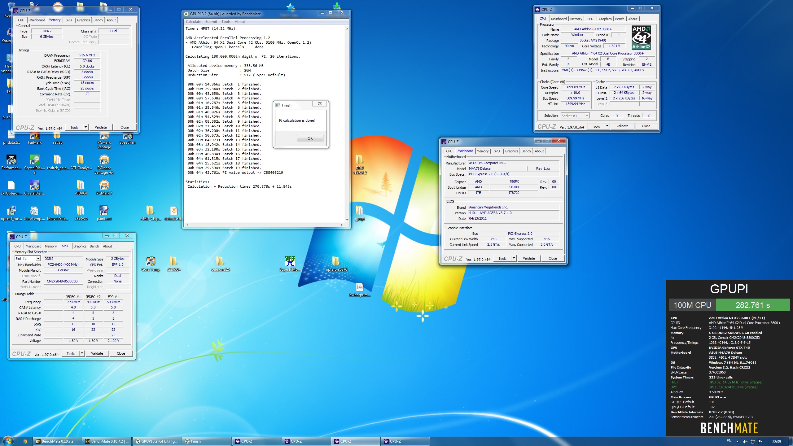Image resolution: width=793 pixels, height=446 pixels.
Task: Open the opencl_run desktop icon
Action: point(11,213)
